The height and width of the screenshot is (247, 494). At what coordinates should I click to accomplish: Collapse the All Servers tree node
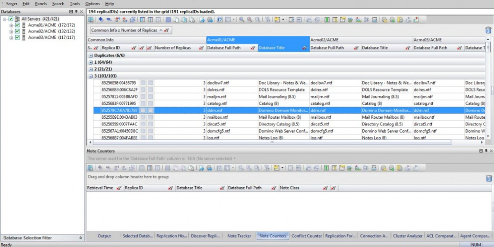coord(5,19)
